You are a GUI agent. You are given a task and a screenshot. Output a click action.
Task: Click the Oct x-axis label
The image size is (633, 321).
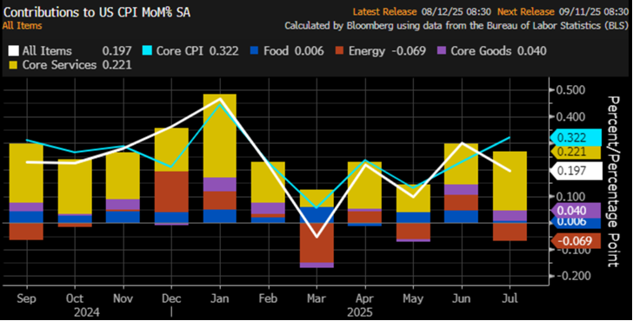click(75, 298)
